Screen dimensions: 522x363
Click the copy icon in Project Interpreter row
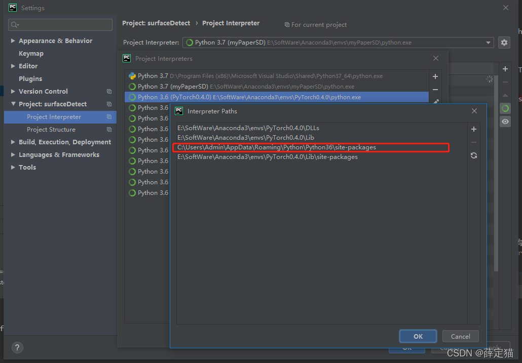coord(109,116)
